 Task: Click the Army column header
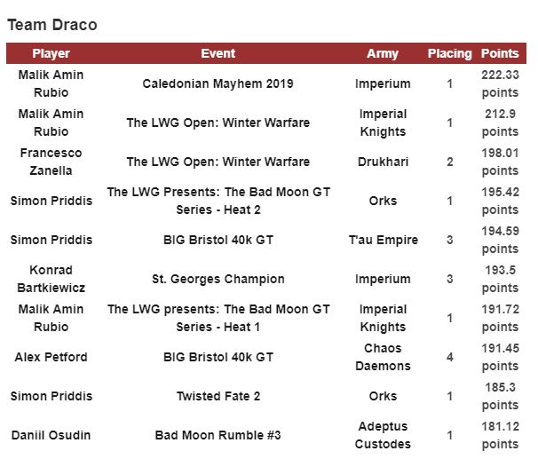tap(383, 53)
